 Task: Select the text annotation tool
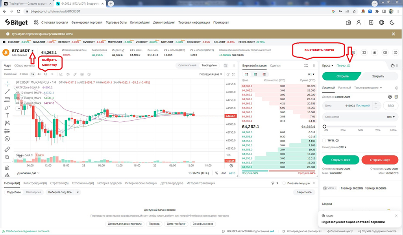pos(7,115)
